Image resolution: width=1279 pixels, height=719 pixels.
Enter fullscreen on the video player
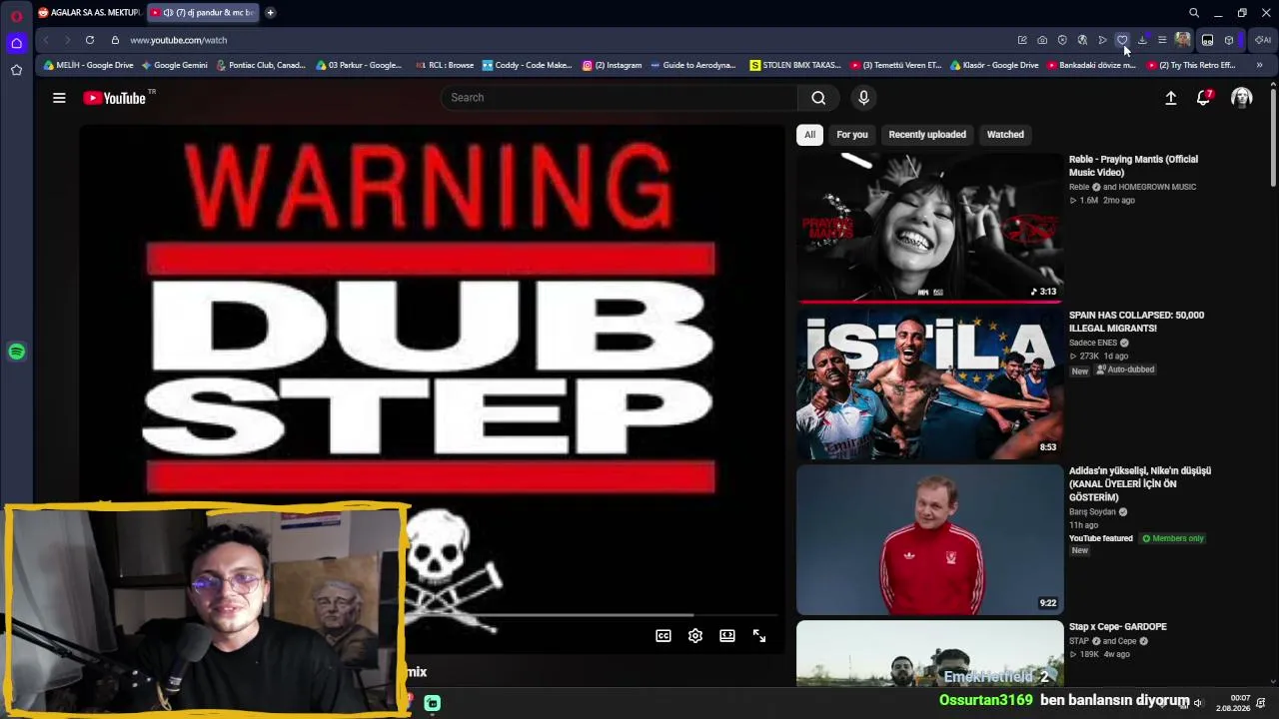click(759, 636)
